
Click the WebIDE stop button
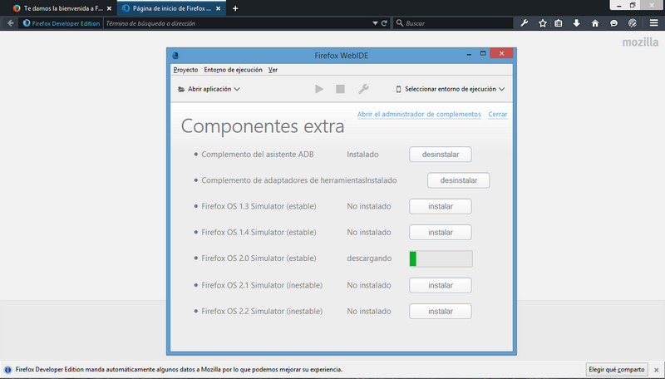340,89
